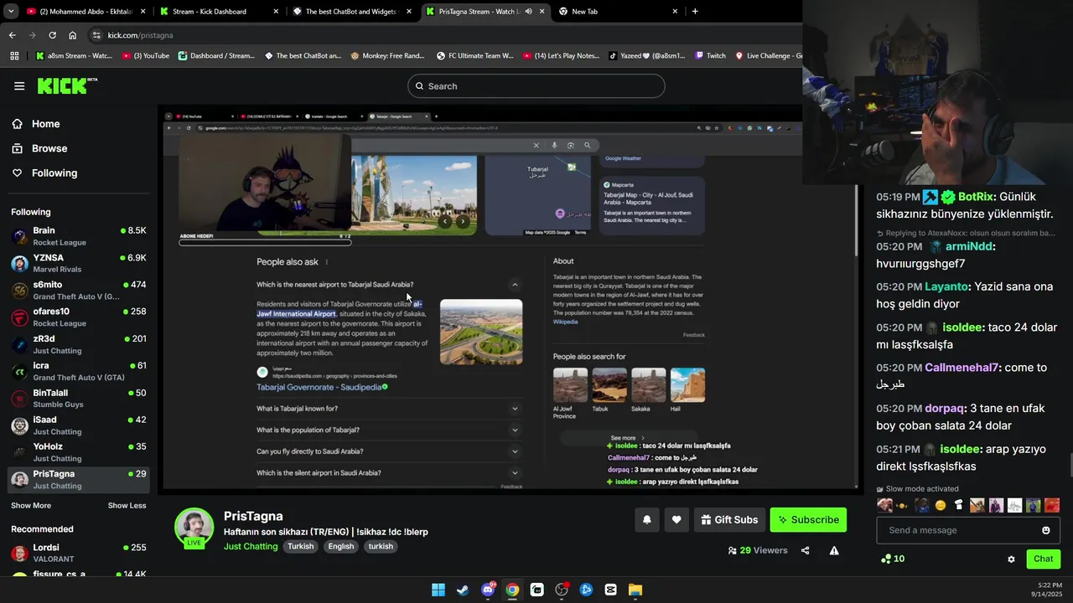Go to Home in sidebar

45,124
